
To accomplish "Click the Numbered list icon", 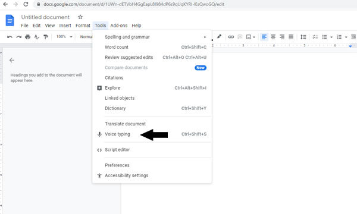I will tap(339, 37).
